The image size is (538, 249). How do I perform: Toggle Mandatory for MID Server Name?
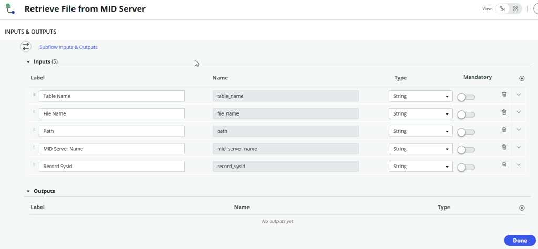point(465,150)
